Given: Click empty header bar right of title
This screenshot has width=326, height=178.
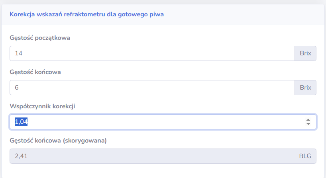Looking at the screenshot, I should tap(247, 14).
